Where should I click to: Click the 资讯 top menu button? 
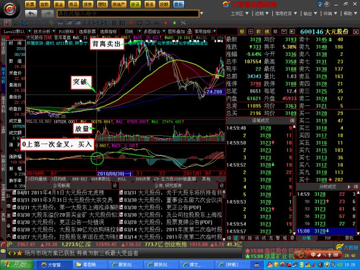[135, 4]
